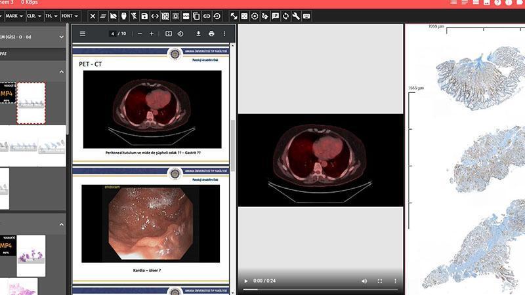Click the link chain icon in toolbar
Image resolution: width=525 pixels, height=295 pixels.
(207, 16)
